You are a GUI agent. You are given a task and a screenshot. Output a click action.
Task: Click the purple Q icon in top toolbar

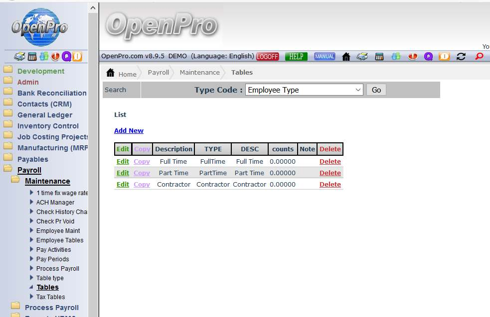click(x=428, y=56)
